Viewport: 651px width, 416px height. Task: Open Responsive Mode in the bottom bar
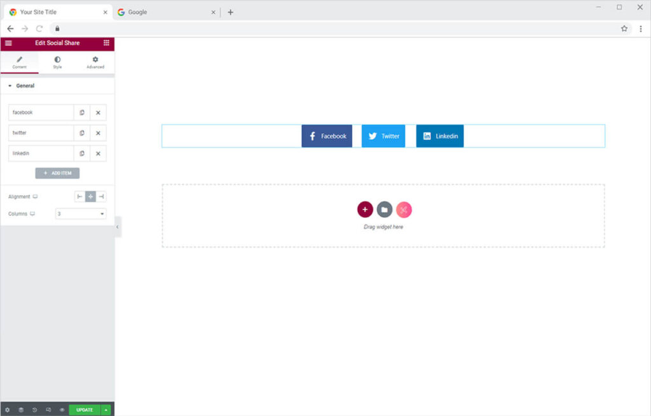click(x=48, y=410)
